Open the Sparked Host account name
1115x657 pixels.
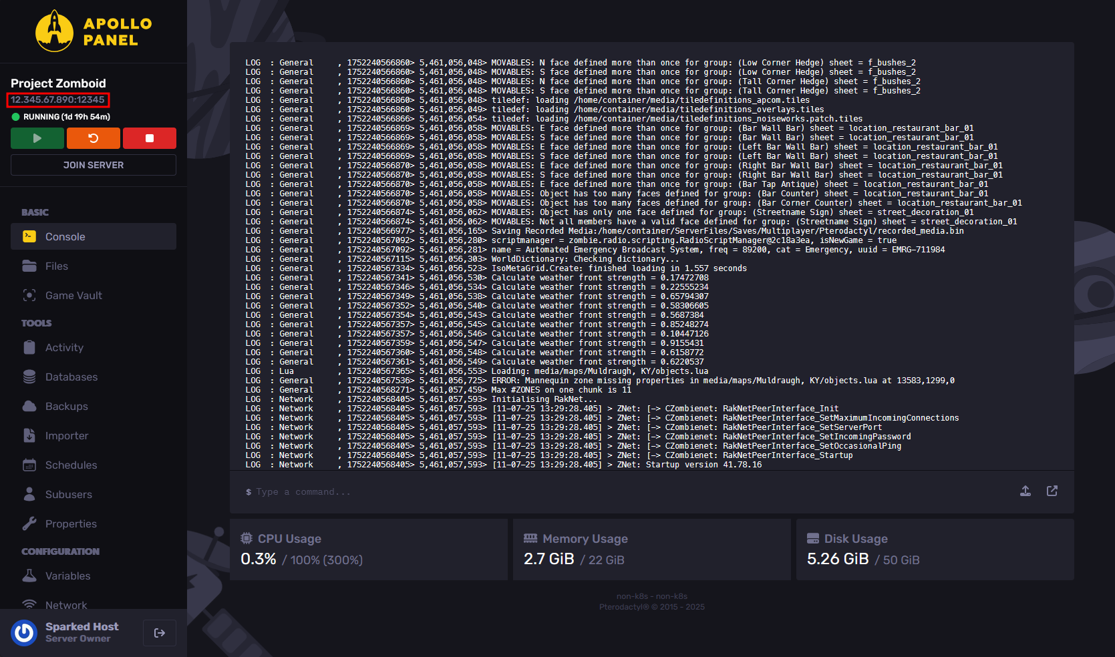(x=82, y=626)
